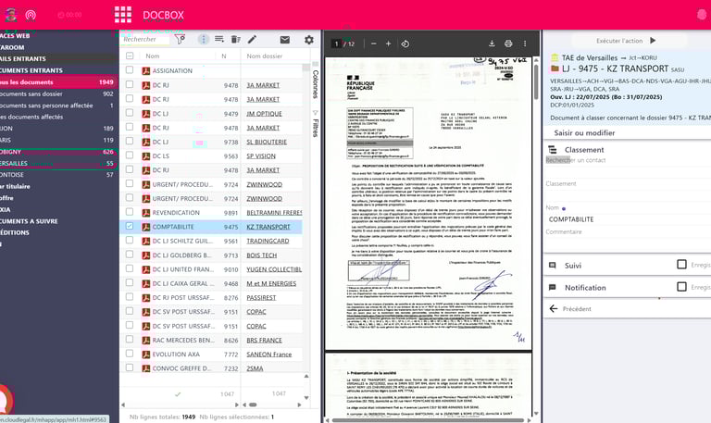Click the pink broadcast signal icon
The image size is (711, 423).
31,16
